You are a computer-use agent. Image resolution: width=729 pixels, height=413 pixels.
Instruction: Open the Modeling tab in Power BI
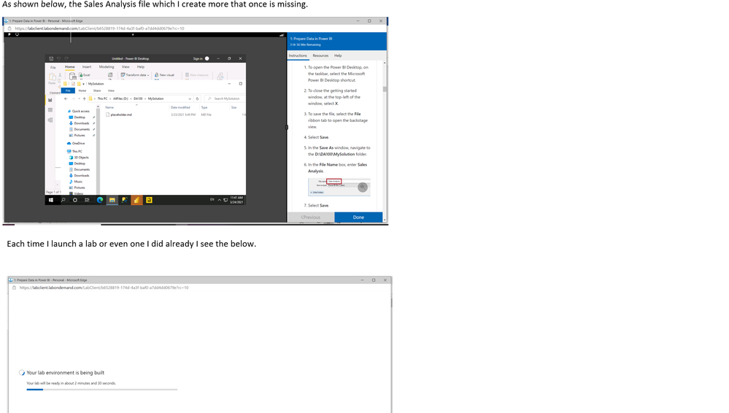pyautogui.click(x=107, y=67)
